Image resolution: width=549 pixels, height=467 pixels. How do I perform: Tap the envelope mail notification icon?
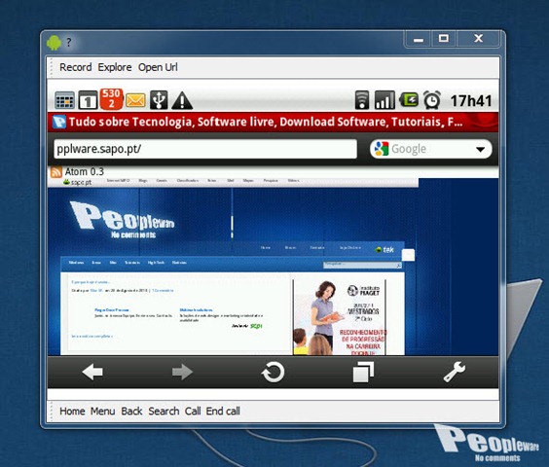click(x=135, y=101)
